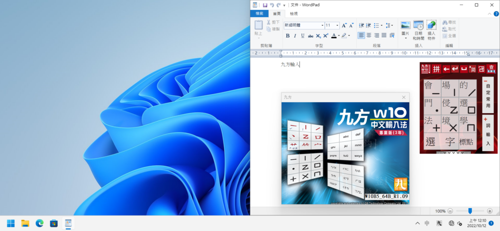Click backspace arrow on Q9 panel
This screenshot has width=500, height=231.
[x=446, y=69]
